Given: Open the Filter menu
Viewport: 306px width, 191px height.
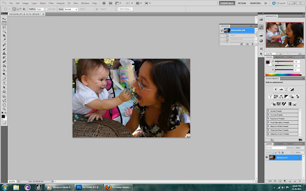Looking at the screenshot, I should coord(51,3).
